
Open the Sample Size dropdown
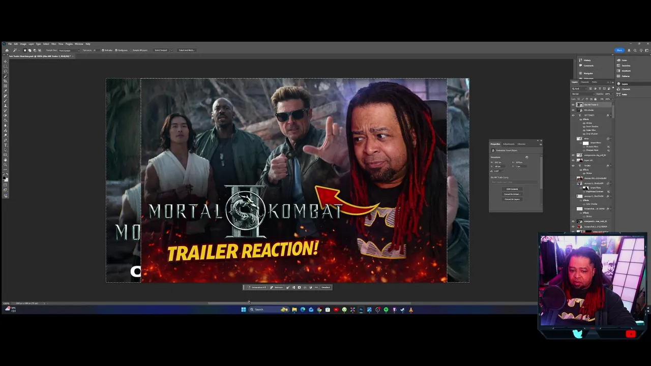tap(69, 50)
